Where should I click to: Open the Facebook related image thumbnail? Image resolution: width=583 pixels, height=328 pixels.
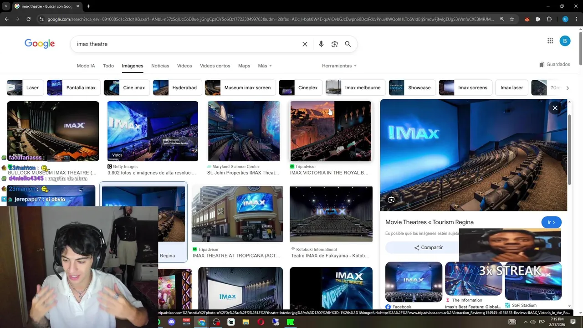pos(414,282)
